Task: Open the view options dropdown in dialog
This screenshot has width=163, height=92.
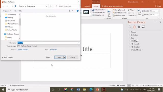Action: [73, 11]
